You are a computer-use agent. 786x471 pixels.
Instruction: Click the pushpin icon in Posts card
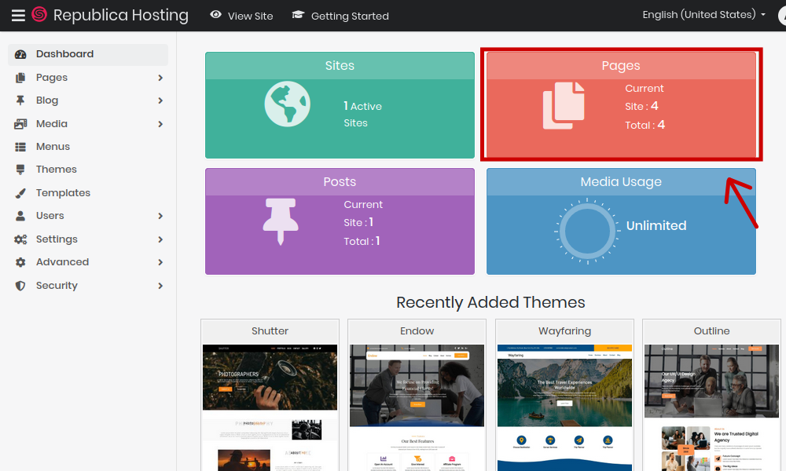281,221
